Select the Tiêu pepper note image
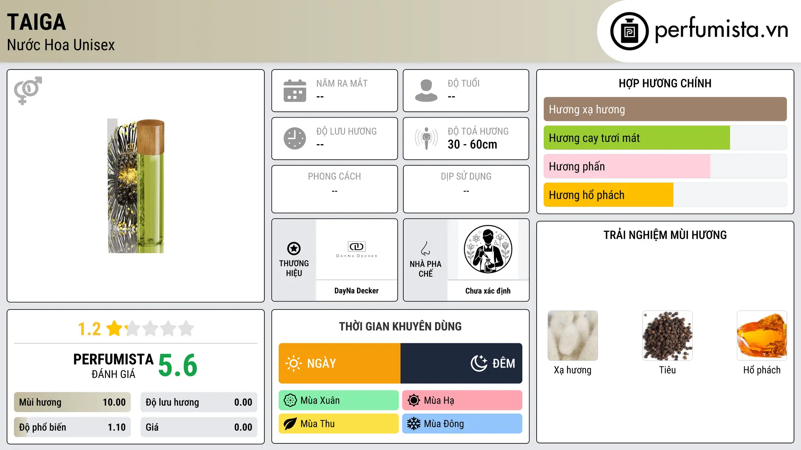Image resolution: width=801 pixels, height=450 pixels. pyautogui.click(x=667, y=336)
